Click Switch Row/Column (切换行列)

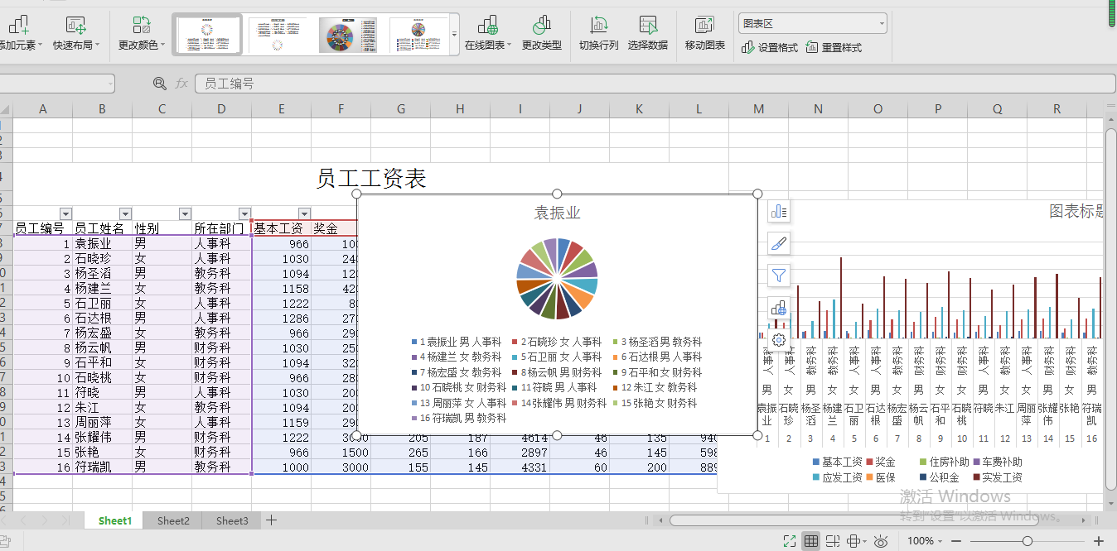point(598,34)
